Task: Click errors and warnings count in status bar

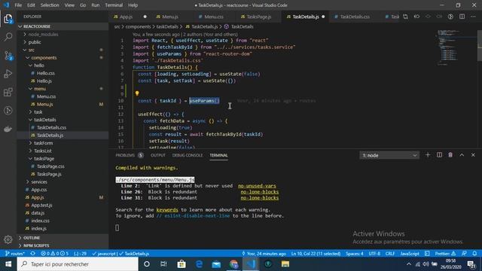Action: [55, 254]
